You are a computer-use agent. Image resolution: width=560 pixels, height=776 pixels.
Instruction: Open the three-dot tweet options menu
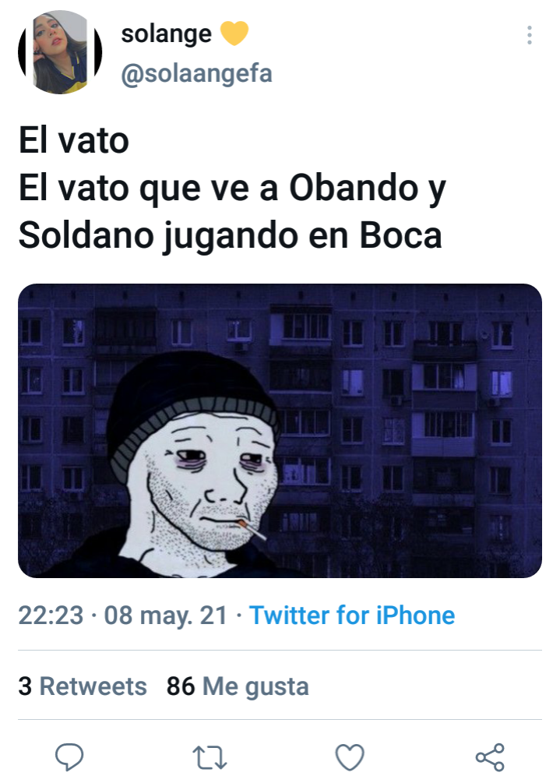click(x=530, y=35)
